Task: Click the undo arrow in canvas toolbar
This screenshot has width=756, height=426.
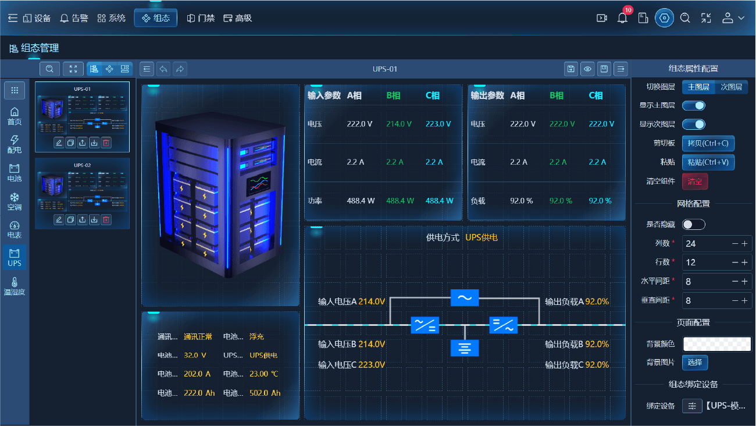Action: [x=164, y=69]
